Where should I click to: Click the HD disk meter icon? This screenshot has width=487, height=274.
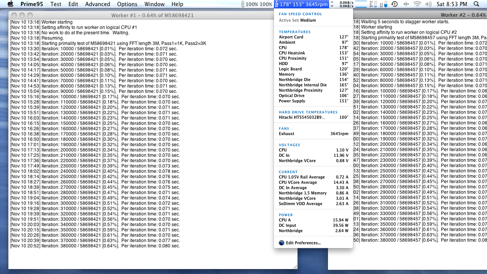pos(384,4)
